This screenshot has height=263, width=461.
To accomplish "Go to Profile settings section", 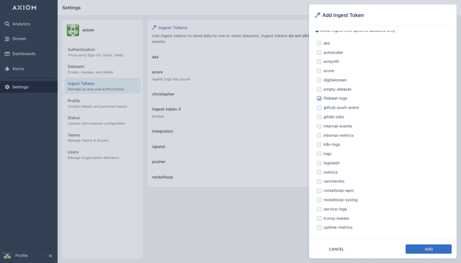I will [x=102, y=103].
